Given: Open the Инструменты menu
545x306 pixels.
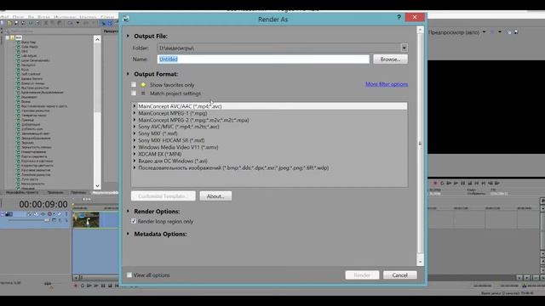Looking at the screenshot, I should (x=65, y=17).
